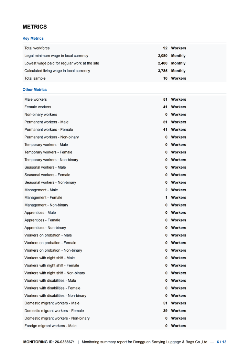This screenshot has width=249, height=353.
Task: Select the Other Metrics section title
Action: tap(35, 90)
